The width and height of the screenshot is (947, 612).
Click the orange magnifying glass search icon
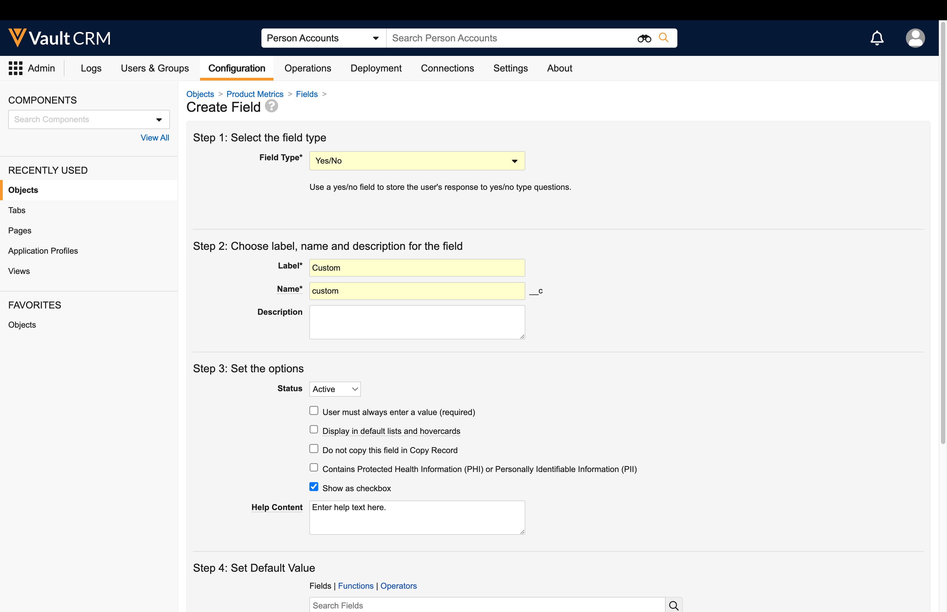coord(663,38)
